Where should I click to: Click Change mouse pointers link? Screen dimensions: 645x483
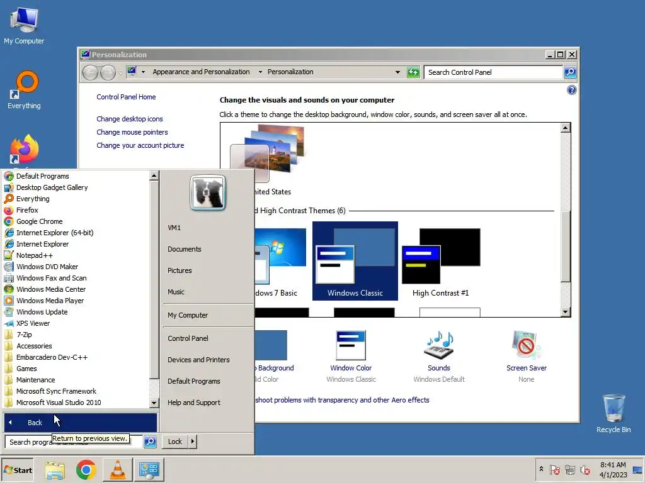tap(132, 132)
